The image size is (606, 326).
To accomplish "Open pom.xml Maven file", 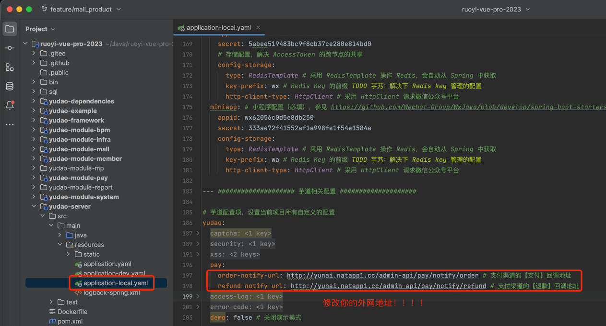I will (70, 321).
